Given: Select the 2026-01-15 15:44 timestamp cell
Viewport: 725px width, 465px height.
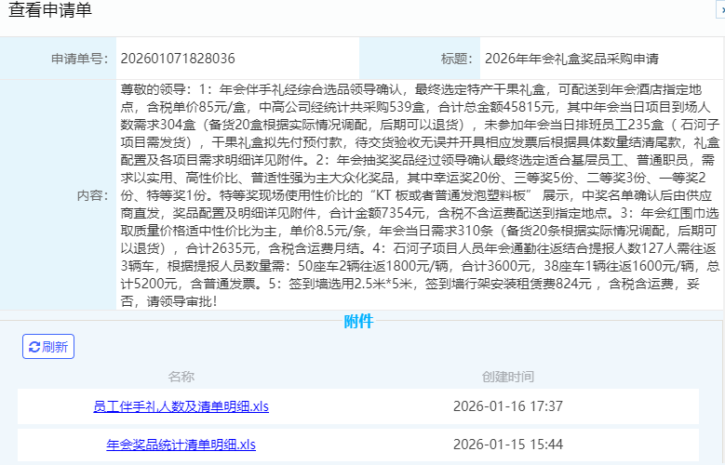Looking at the screenshot, I should click(508, 445).
